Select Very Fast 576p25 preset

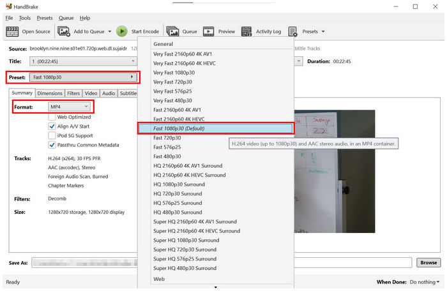click(216, 91)
